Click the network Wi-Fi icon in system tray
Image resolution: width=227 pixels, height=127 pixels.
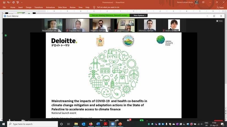(198, 124)
